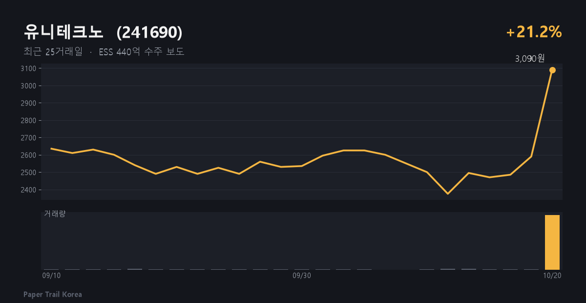Screen dimensions: 586x303
Task: Select the "2700" y-axis label
Action: pos(28,138)
